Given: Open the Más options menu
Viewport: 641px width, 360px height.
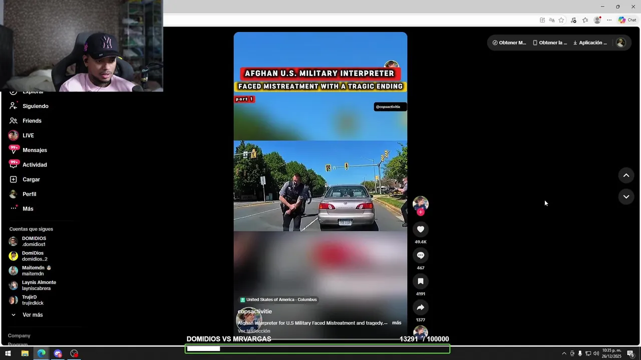Looking at the screenshot, I should pyautogui.click(x=28, y=208).
